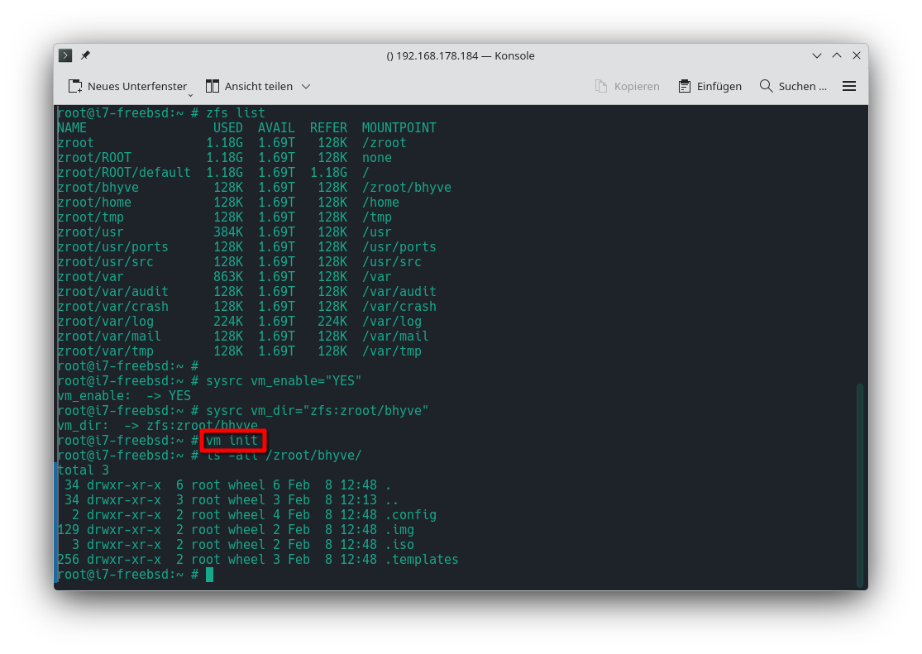922x654 pixels.
Task: Minimize the Konsole window
Action: pyautogui.click(x=817, y=55)
